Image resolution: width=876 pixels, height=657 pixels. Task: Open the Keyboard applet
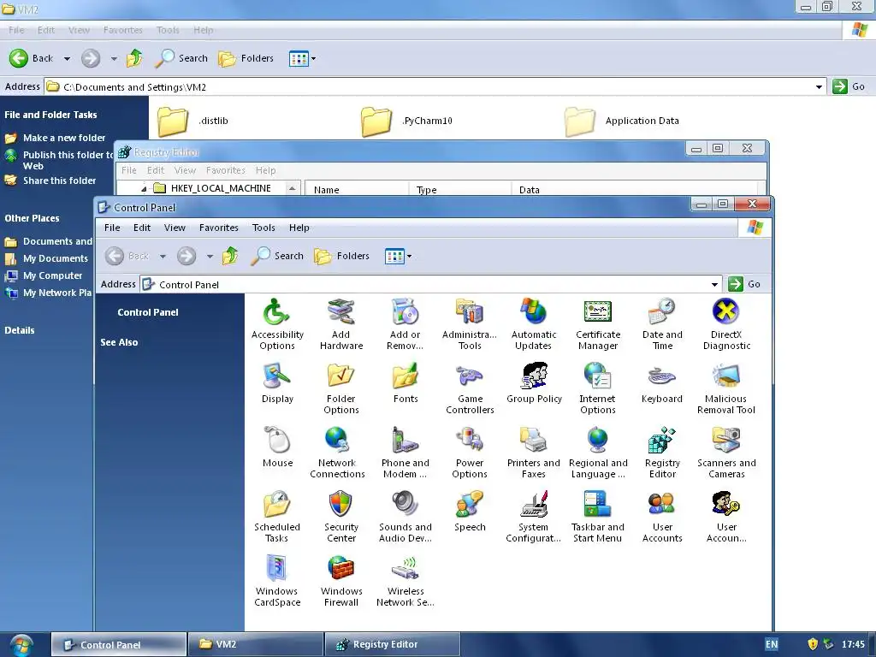tap(662, 383)
